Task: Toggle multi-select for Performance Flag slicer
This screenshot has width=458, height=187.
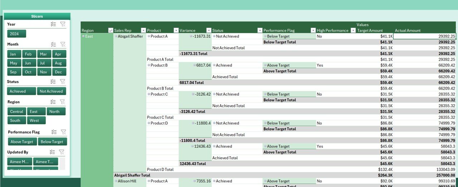Action: tap(54, 132)
